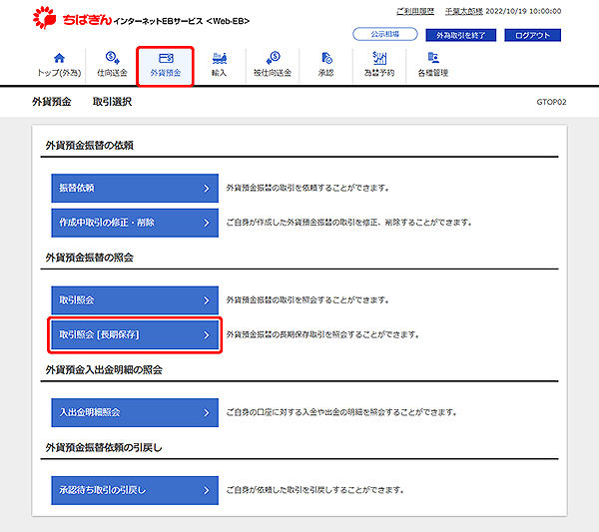Click the 外貨預金振替依頼の引戻し heading
This screenshot has height=532, width=599.
pyautogui.click(x=104, y=447)
